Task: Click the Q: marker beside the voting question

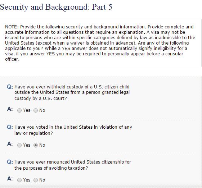Action: 10,127
